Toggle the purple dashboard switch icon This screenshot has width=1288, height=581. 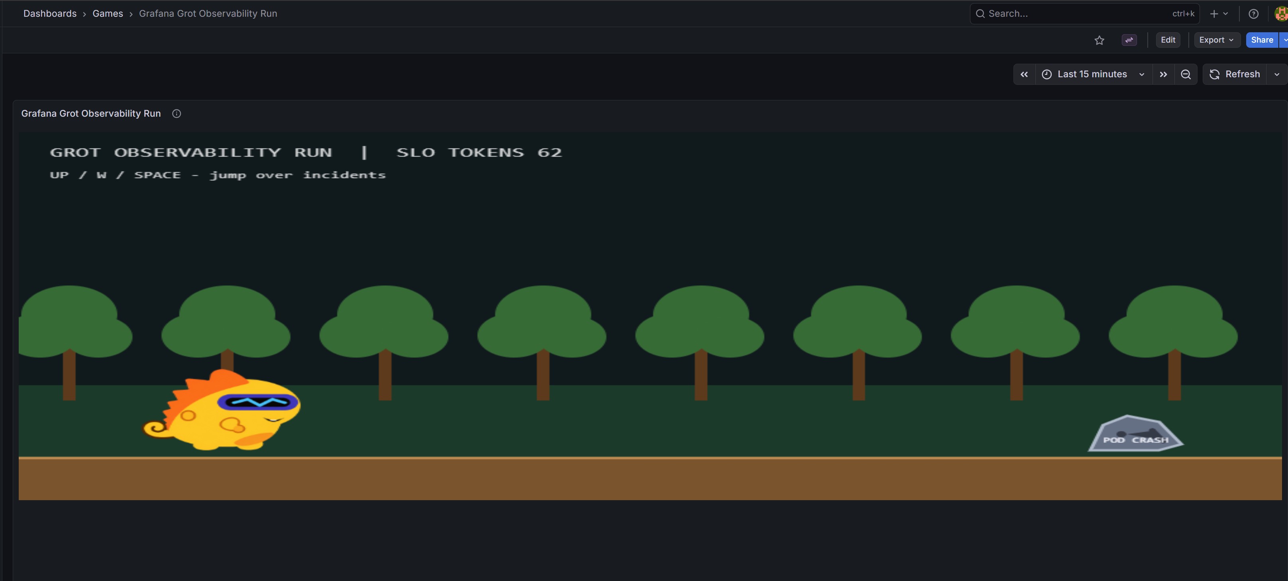tap(1129, 40)
